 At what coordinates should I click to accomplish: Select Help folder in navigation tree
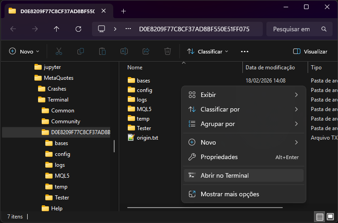pos(52,208)
